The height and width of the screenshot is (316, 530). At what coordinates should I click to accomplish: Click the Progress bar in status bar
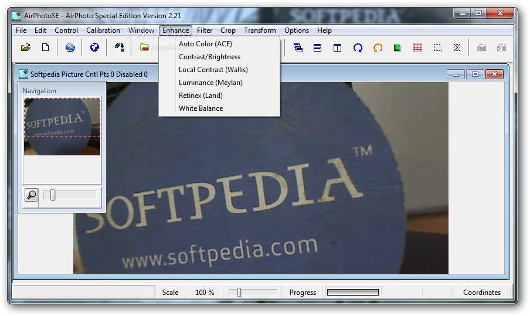click(353, 293)
